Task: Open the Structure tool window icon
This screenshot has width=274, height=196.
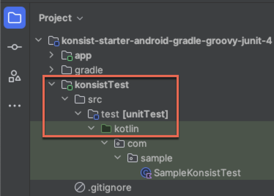Action: point(15,76)
